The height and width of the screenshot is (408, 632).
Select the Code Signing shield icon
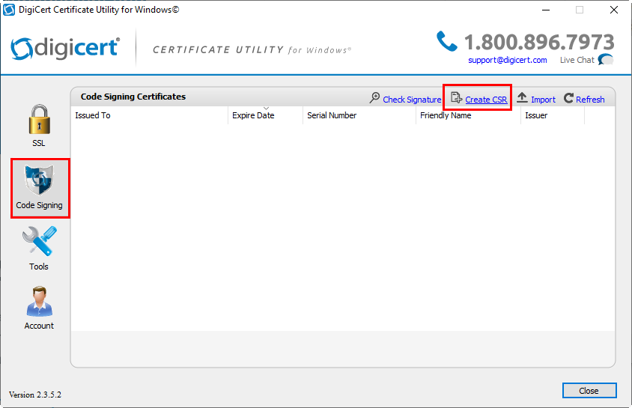pos(40,180)
